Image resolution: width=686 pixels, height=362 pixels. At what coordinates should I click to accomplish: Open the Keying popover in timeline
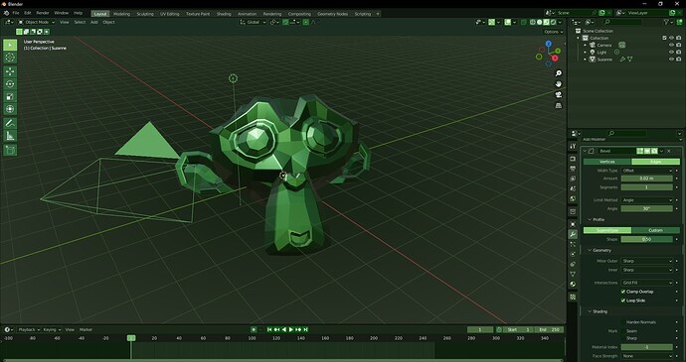52,329
